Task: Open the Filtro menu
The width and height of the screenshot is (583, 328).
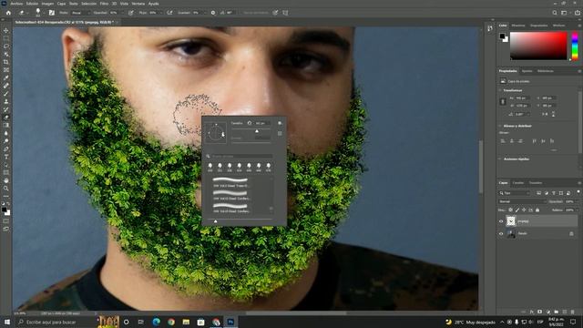Action: tap(104, 4)
